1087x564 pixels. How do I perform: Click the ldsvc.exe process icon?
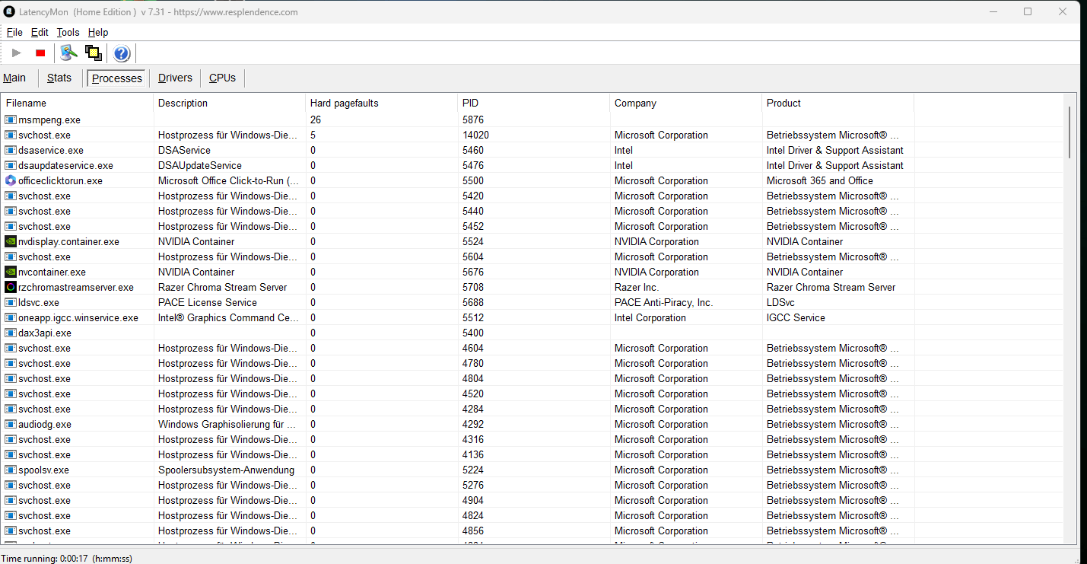click(x=11, y=302)
